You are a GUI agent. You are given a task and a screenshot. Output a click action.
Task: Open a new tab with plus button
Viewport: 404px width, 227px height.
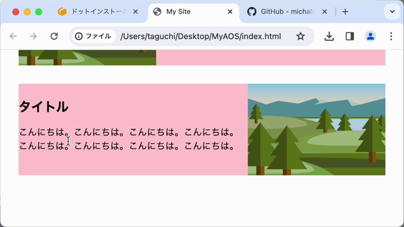[x=345, y=11]
